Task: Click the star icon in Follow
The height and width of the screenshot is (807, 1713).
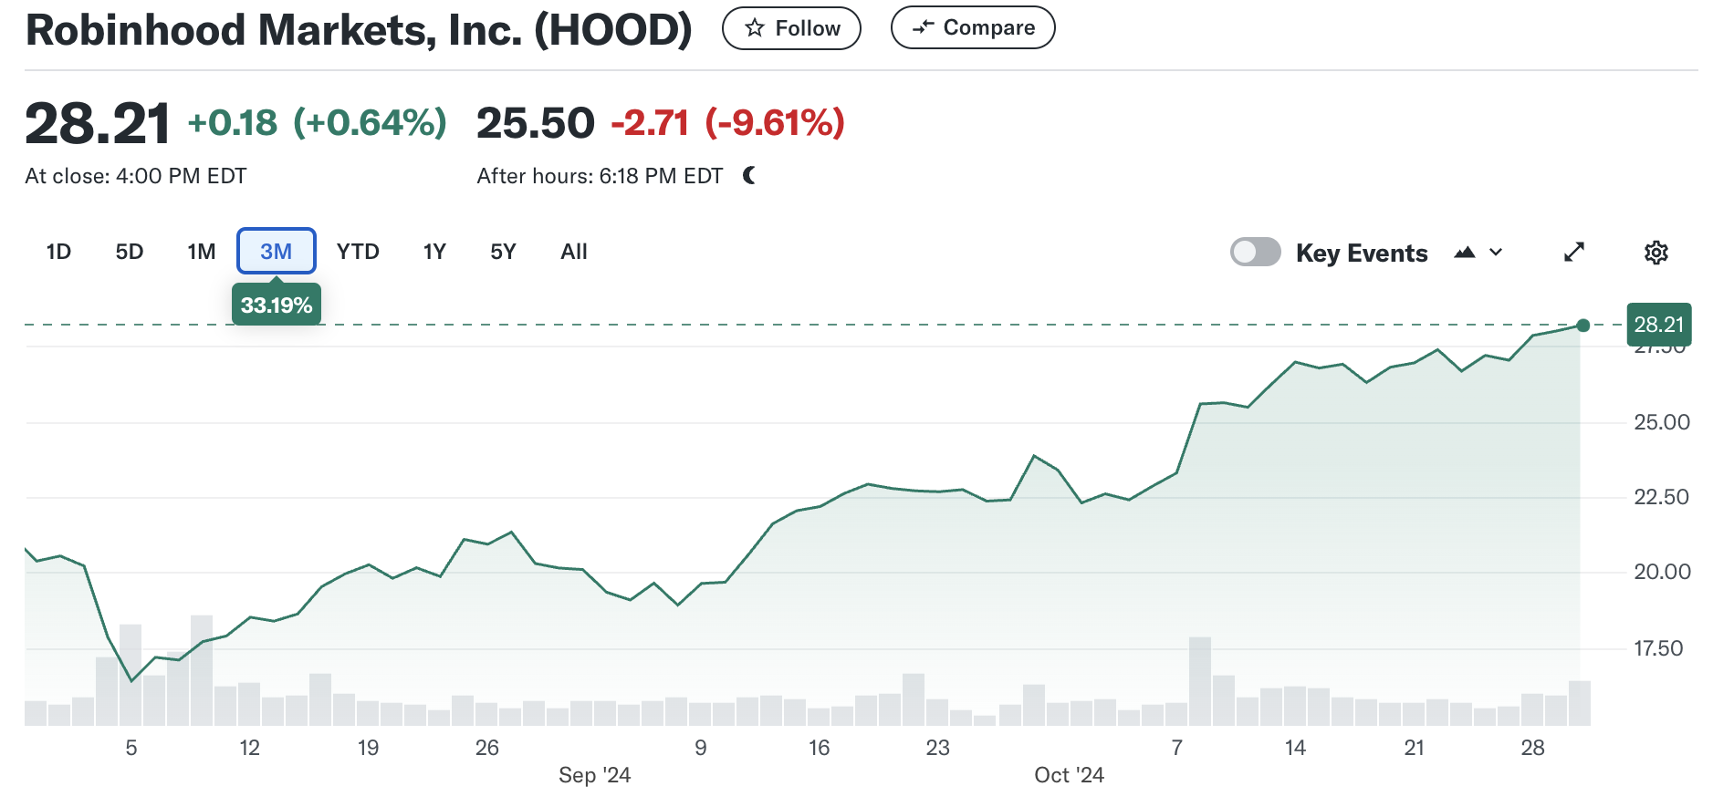Action: point(754,28)
